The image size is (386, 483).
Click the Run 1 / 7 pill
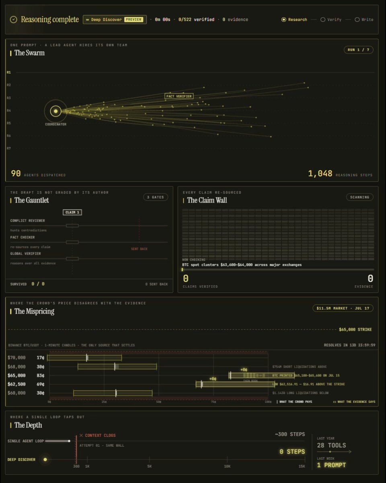tap(359, 50)
